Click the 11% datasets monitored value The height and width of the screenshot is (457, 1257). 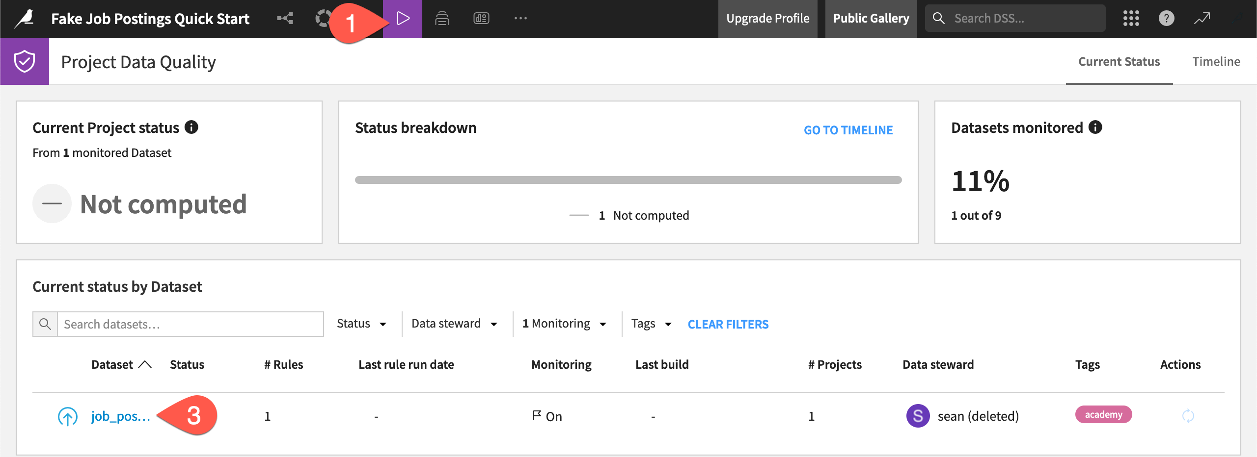click(x=980, y=181)
